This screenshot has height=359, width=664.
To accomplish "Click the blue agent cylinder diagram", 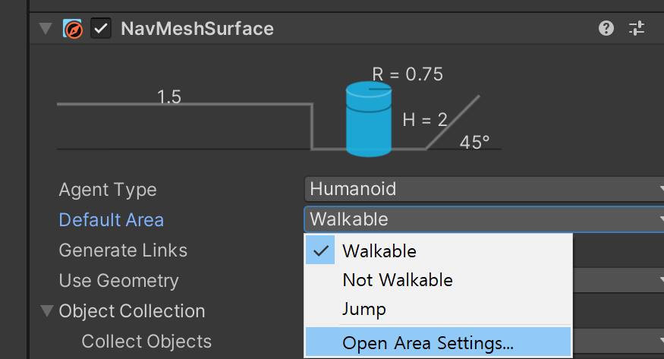I will coord(369,118).
